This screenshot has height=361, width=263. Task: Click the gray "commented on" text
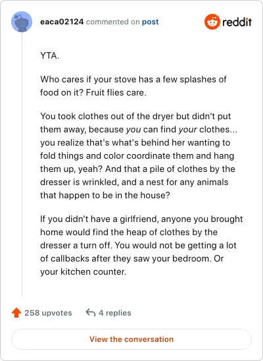113,22
